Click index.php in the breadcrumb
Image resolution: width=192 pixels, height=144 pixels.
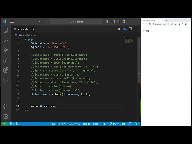click(x=24, y=35)
